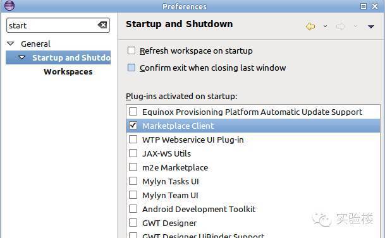The image size is (385, 238).
Task: Enable Refresh workspace on startup
Action: [131, 51]
